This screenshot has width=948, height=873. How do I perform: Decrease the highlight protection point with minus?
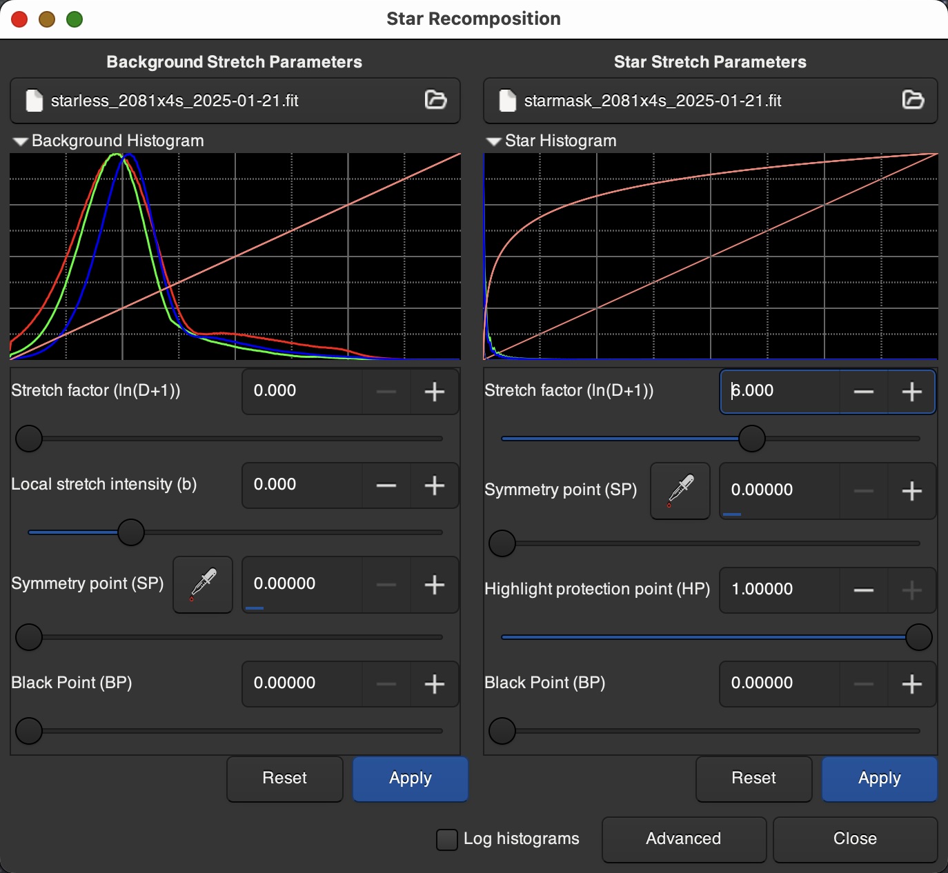coord(864,590)
